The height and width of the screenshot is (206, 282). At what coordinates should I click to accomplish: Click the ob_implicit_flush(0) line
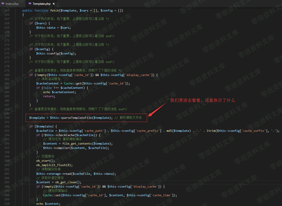54,165
